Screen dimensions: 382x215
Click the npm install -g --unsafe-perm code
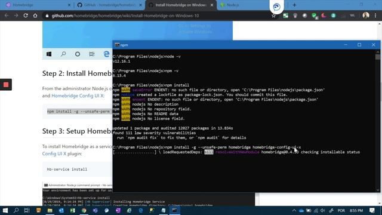(78, 112)
